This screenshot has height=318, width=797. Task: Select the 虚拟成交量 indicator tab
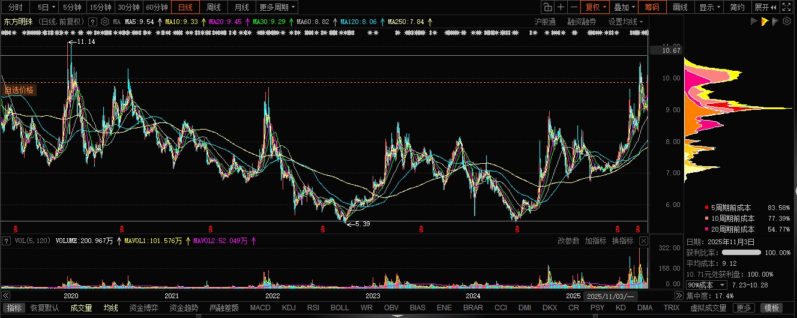[x=708, y=308]
